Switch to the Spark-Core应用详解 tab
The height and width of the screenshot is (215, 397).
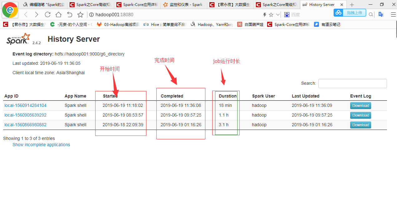(137, 5)
